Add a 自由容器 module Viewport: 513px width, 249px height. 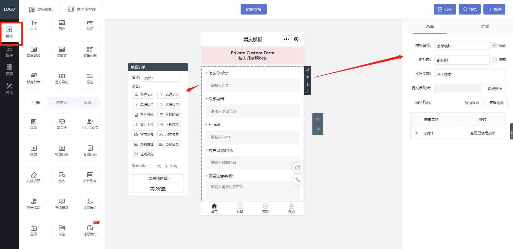(34, 51)
